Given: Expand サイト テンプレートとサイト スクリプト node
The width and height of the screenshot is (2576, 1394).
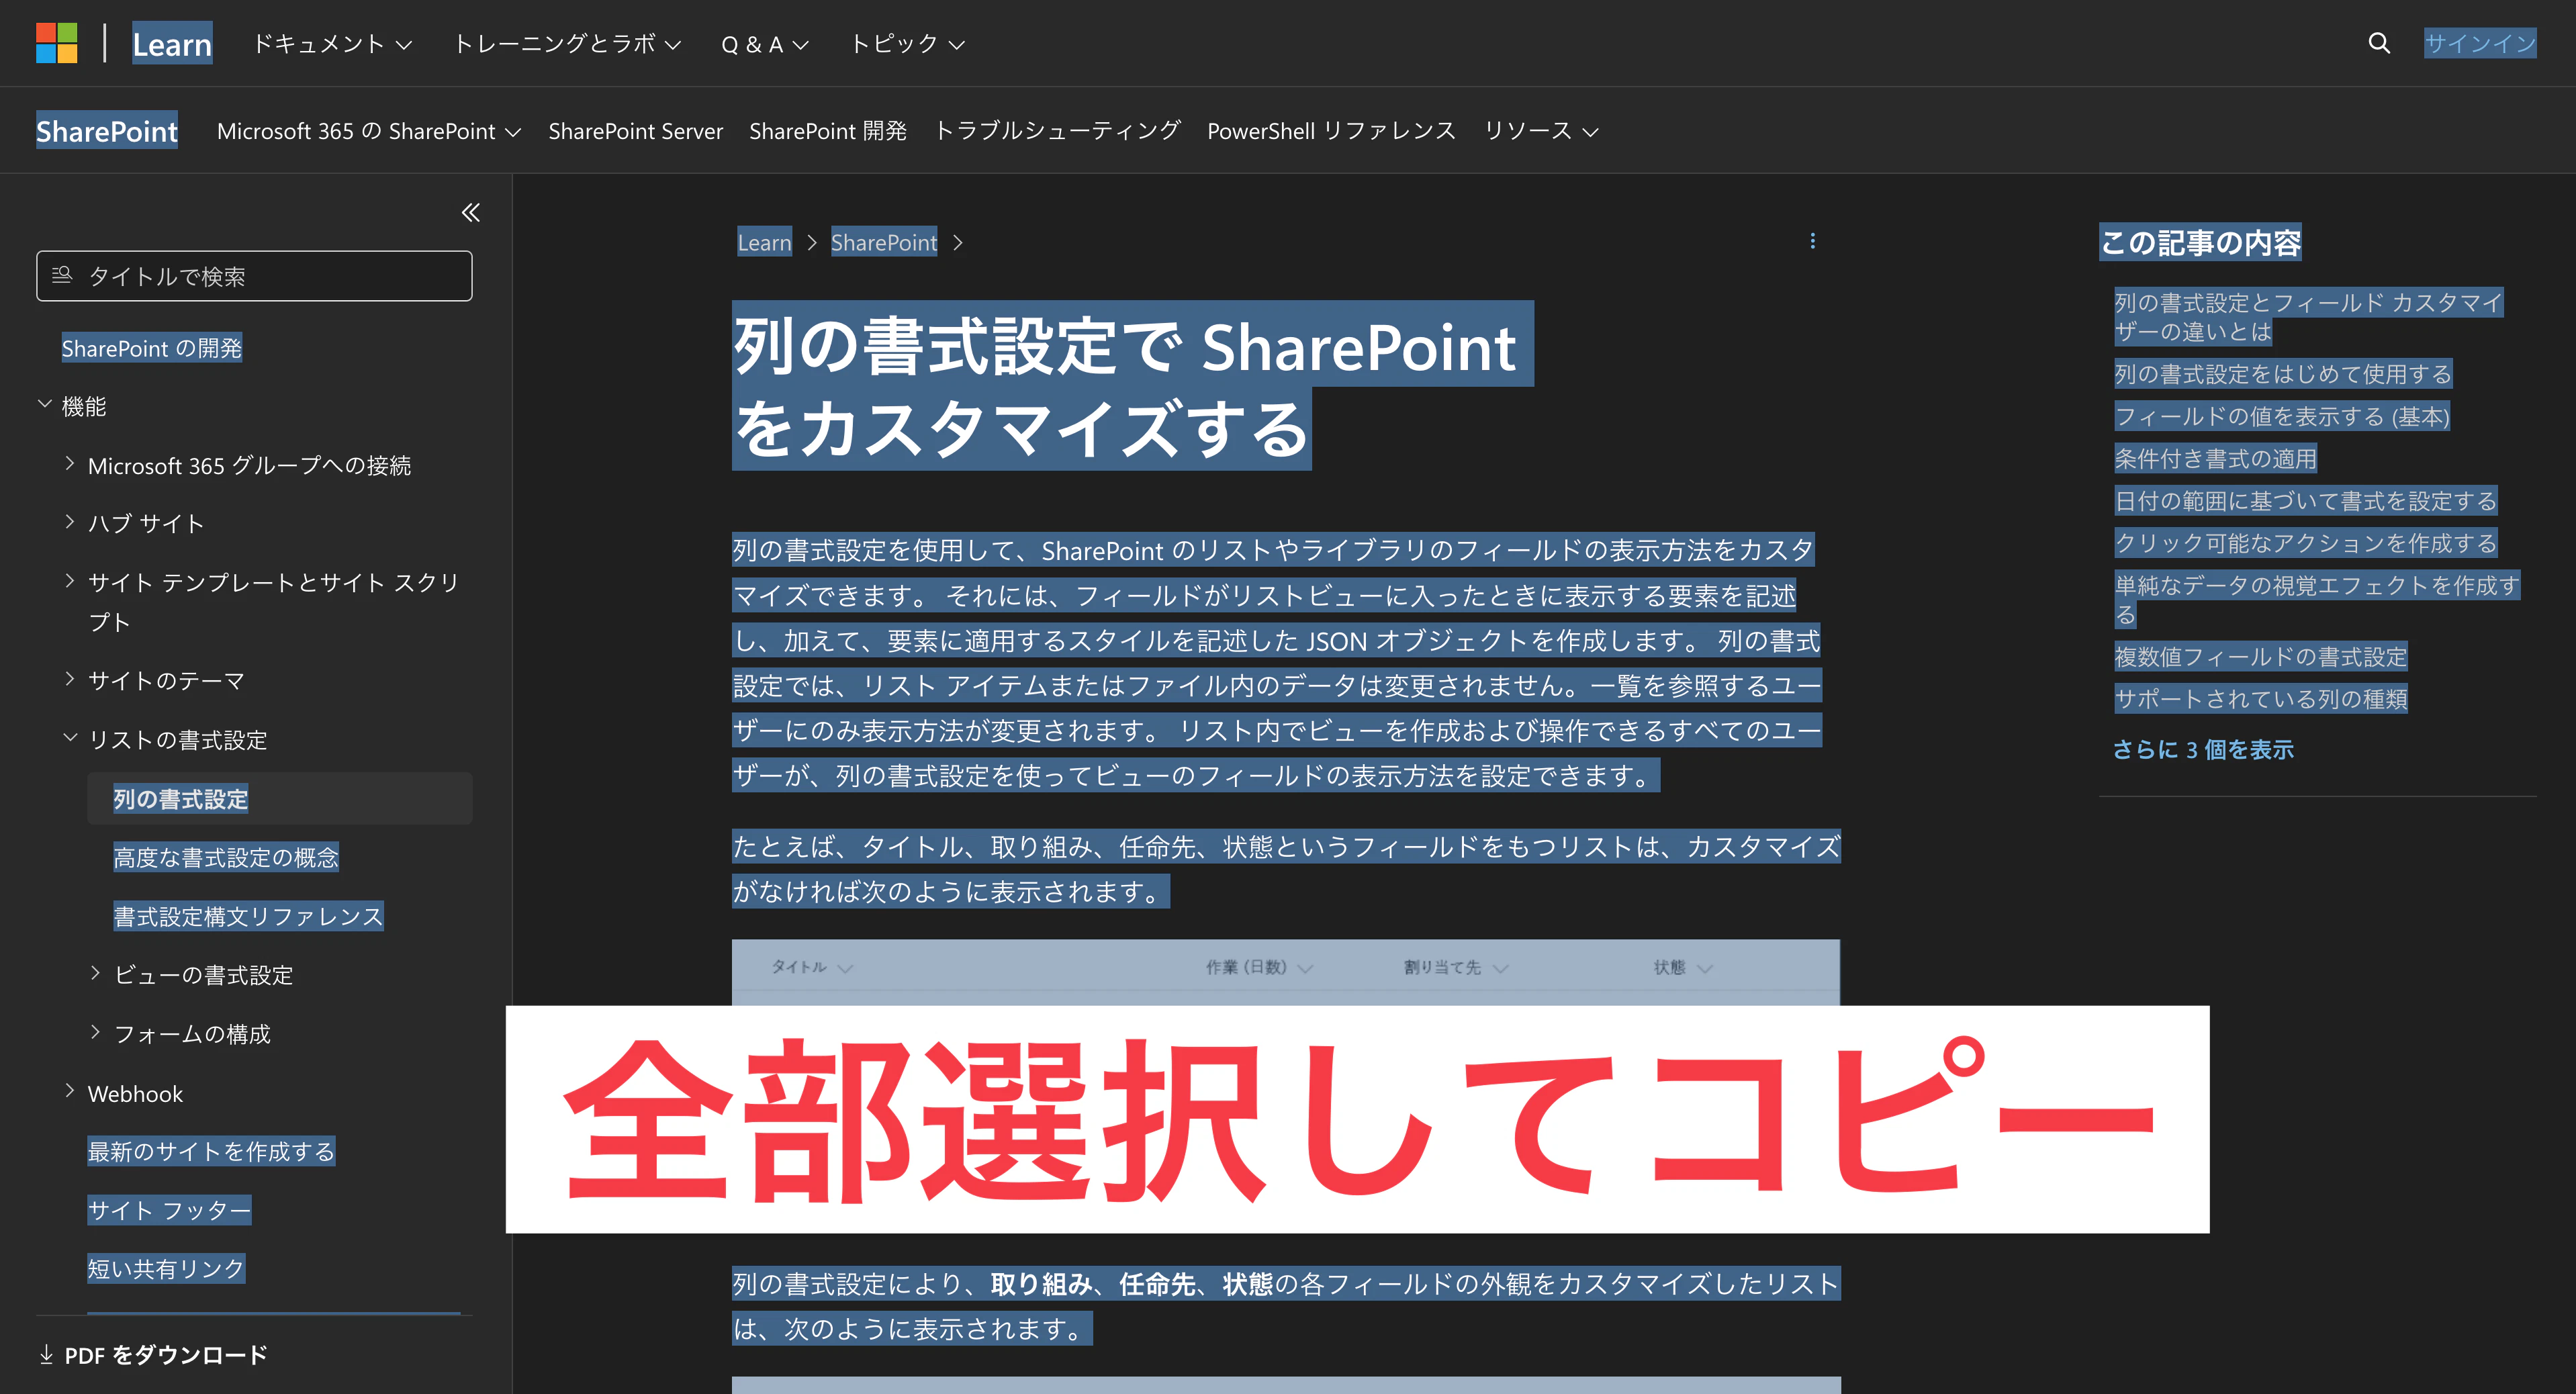Looking at the screenshot, I should (70, 580).
